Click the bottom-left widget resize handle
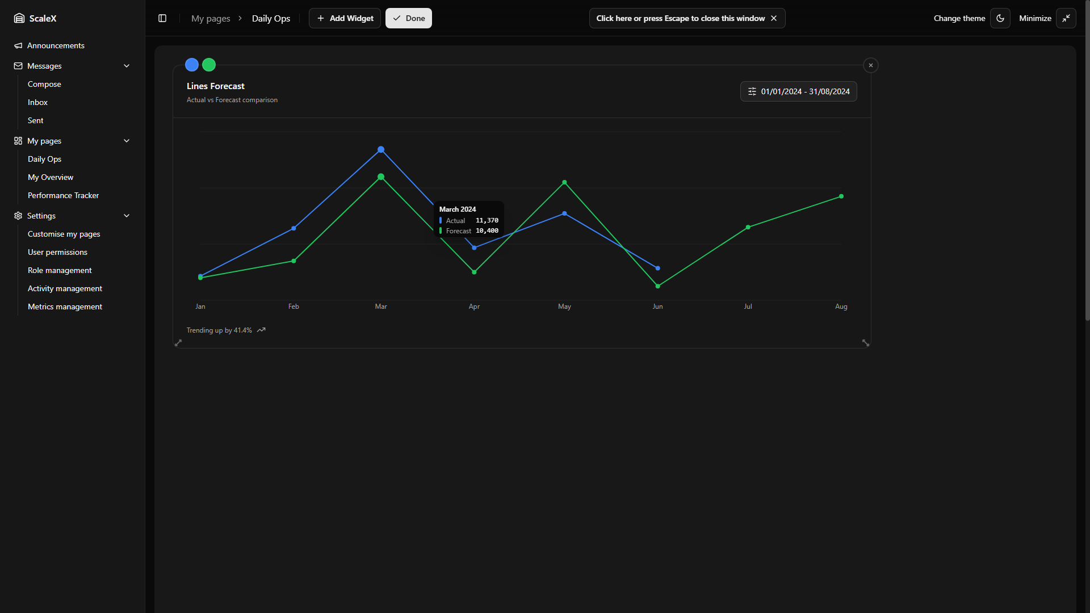This screenshot has width=1090, height=613. click(x=178, y=343)
